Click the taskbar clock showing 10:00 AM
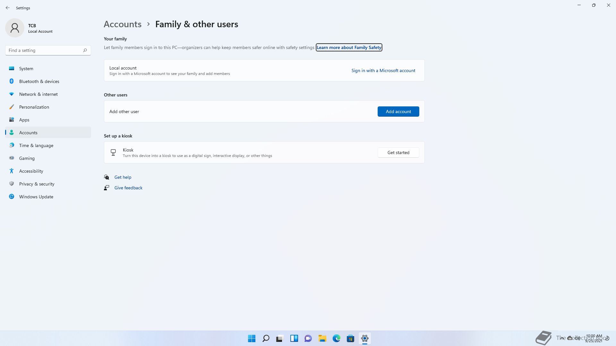616x346 pixels. click(594, 338)
